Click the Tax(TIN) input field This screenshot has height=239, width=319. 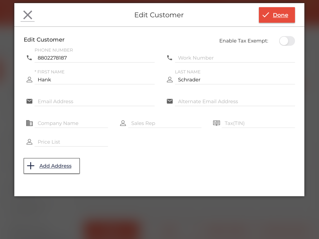(258, 123)
